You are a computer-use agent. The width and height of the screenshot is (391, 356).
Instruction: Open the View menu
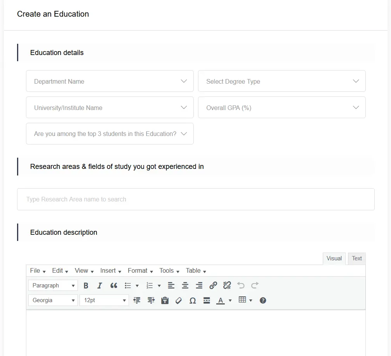click(x=84, y=271)
